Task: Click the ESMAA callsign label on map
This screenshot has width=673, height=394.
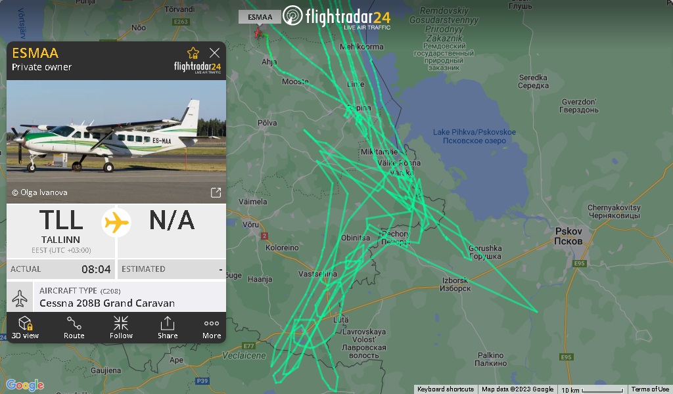Action: click(x=260, y=17)
